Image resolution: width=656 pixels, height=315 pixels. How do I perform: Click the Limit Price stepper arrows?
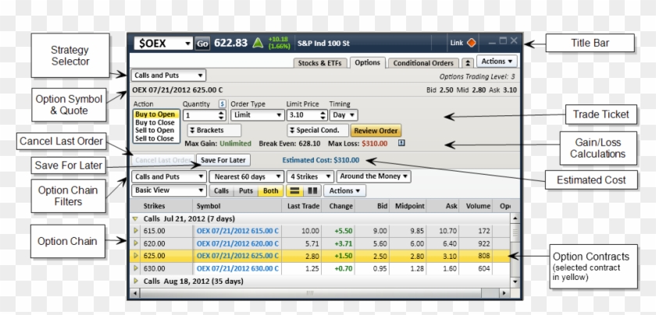[x=323, y=115]
